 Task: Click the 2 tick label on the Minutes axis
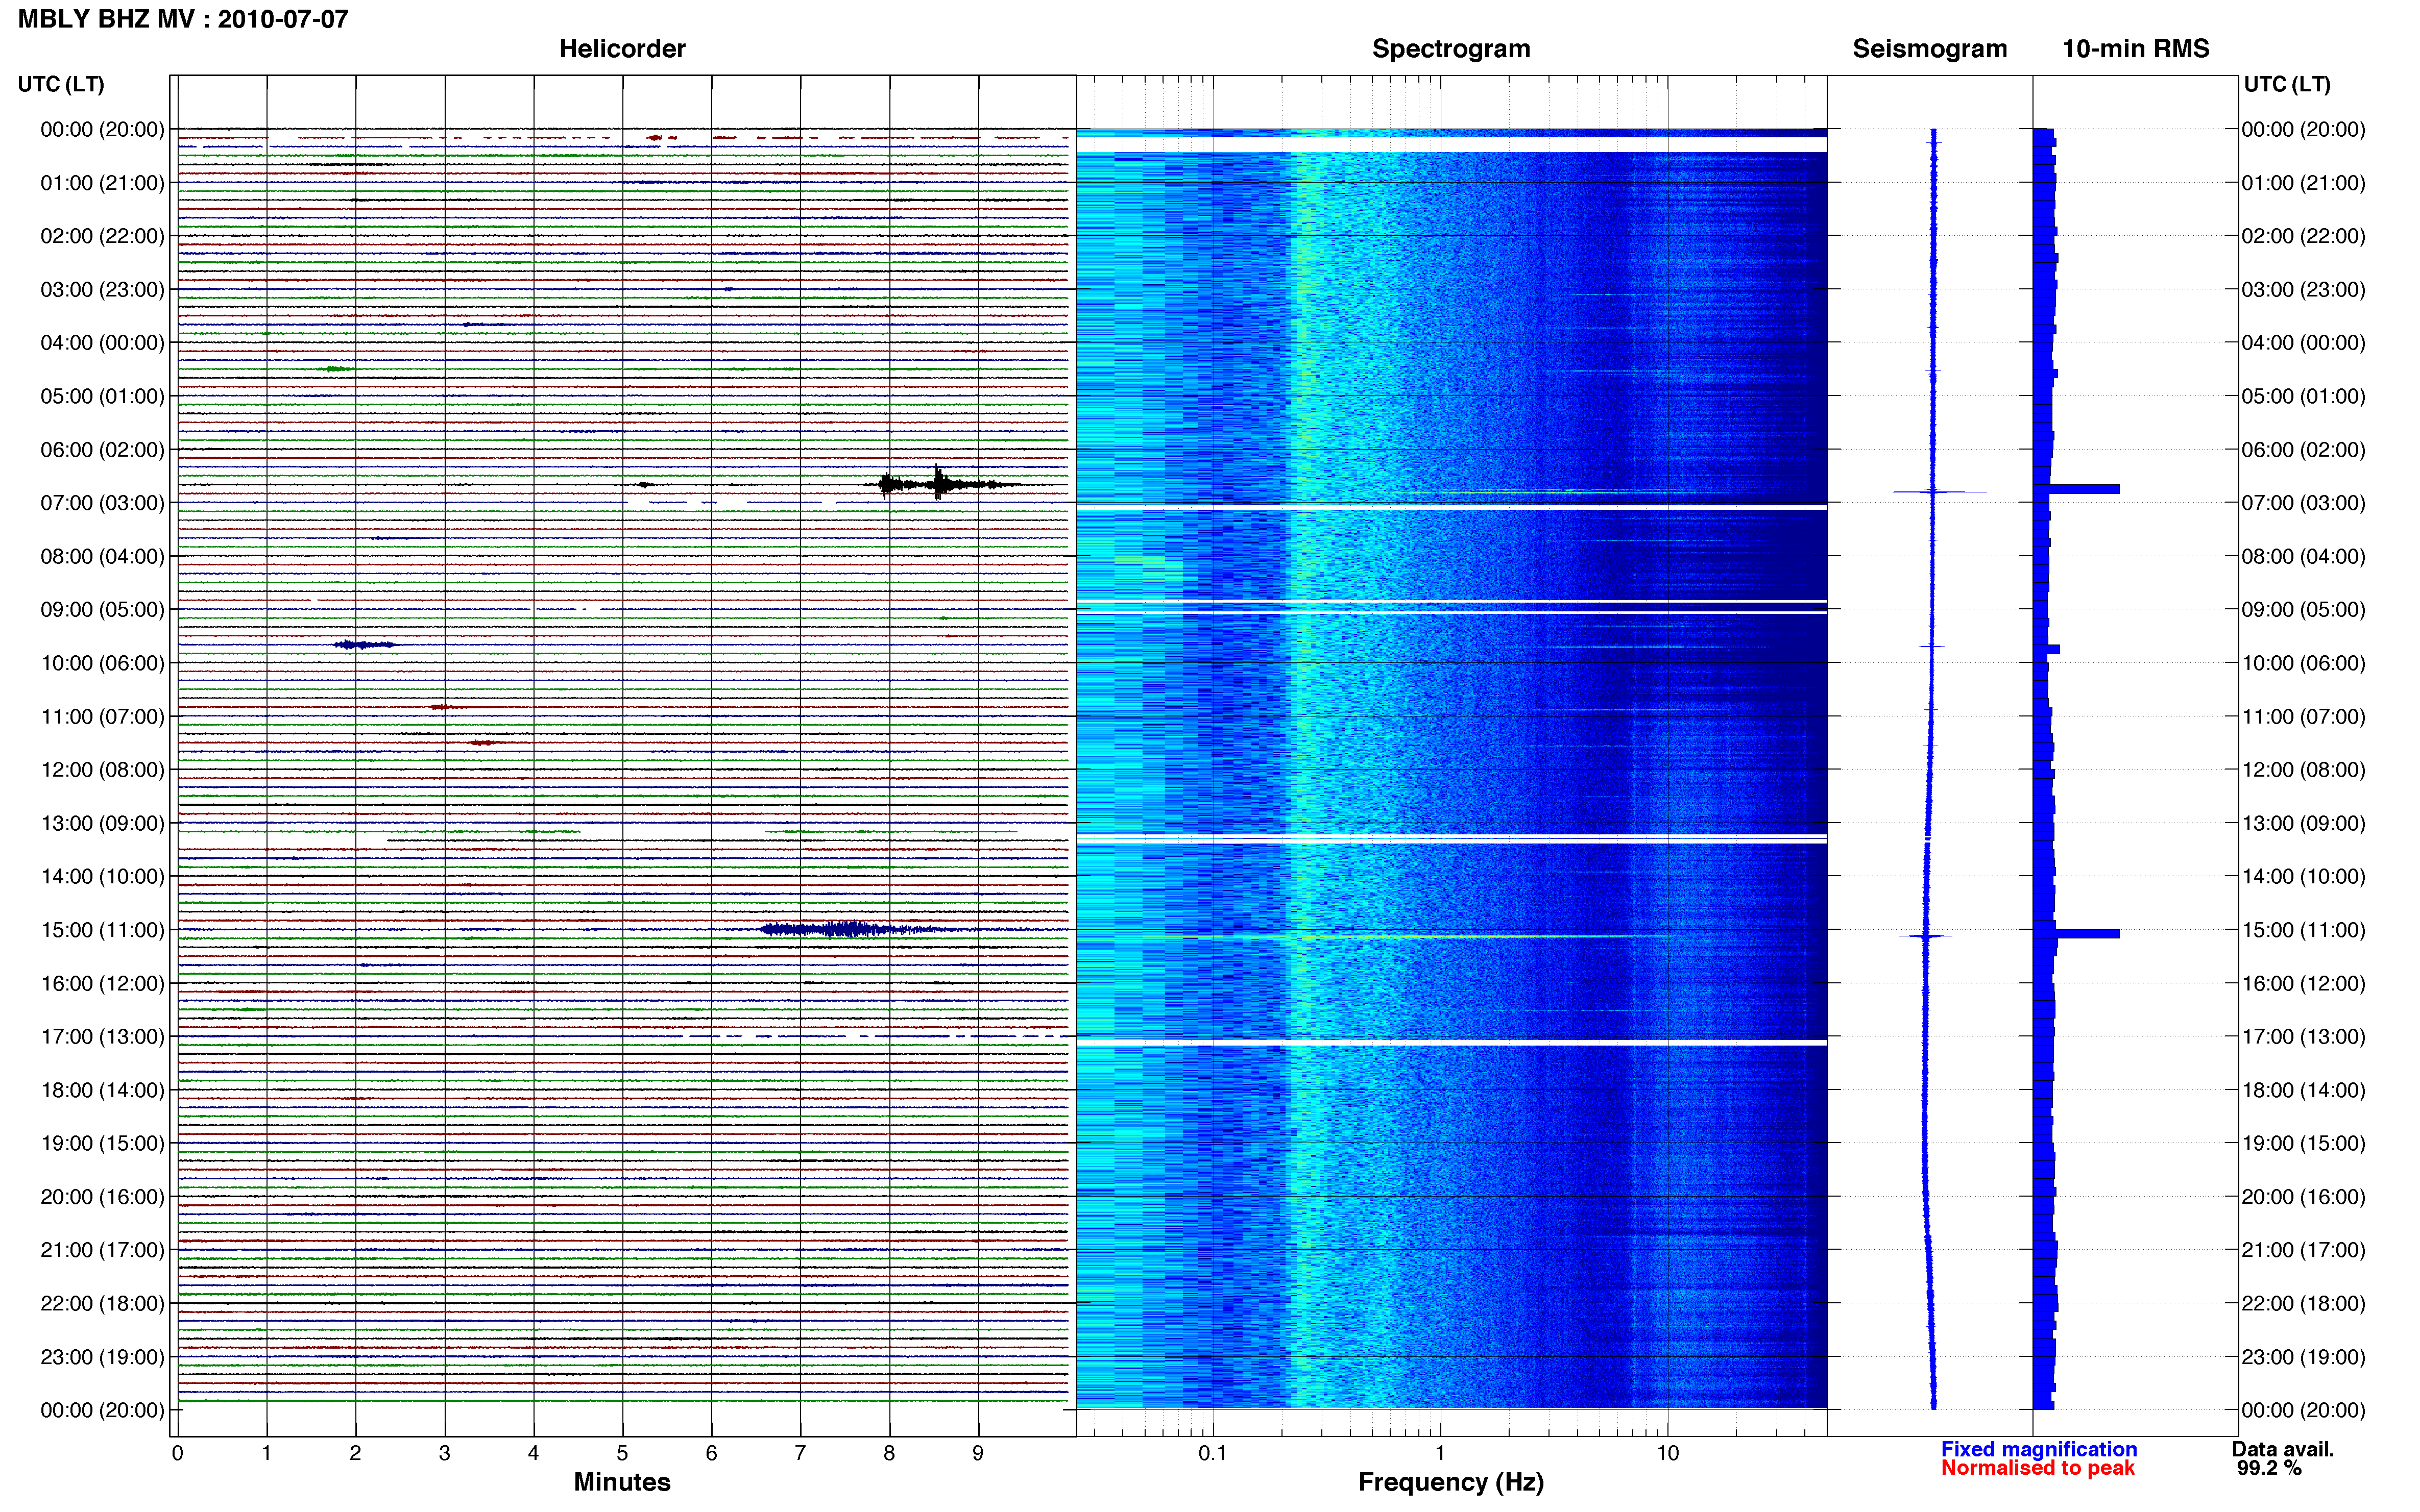355,1453
